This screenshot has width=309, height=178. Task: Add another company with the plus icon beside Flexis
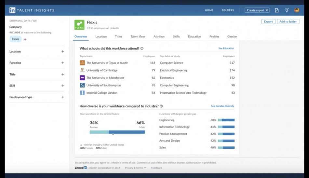25,39
